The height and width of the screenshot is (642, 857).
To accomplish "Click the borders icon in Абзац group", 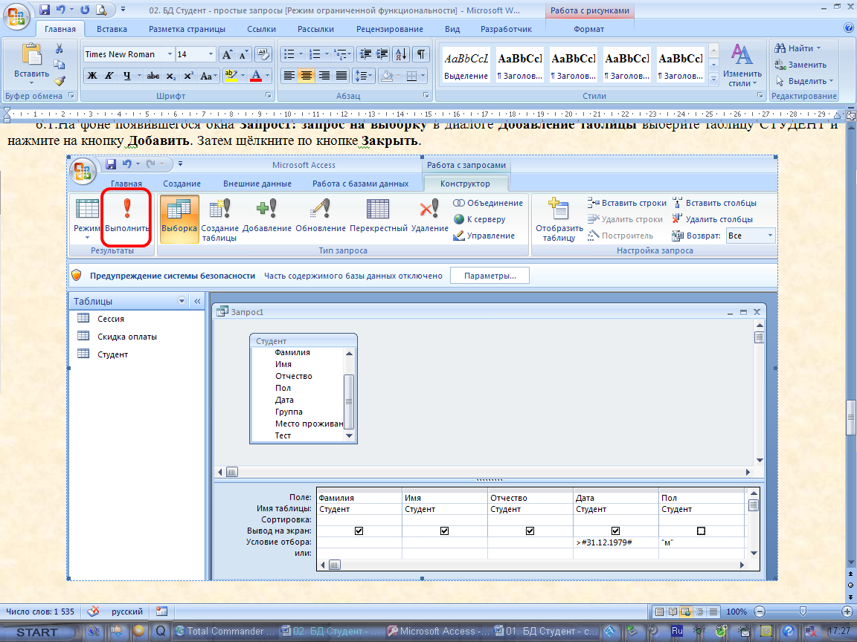I will pos(413,76).
